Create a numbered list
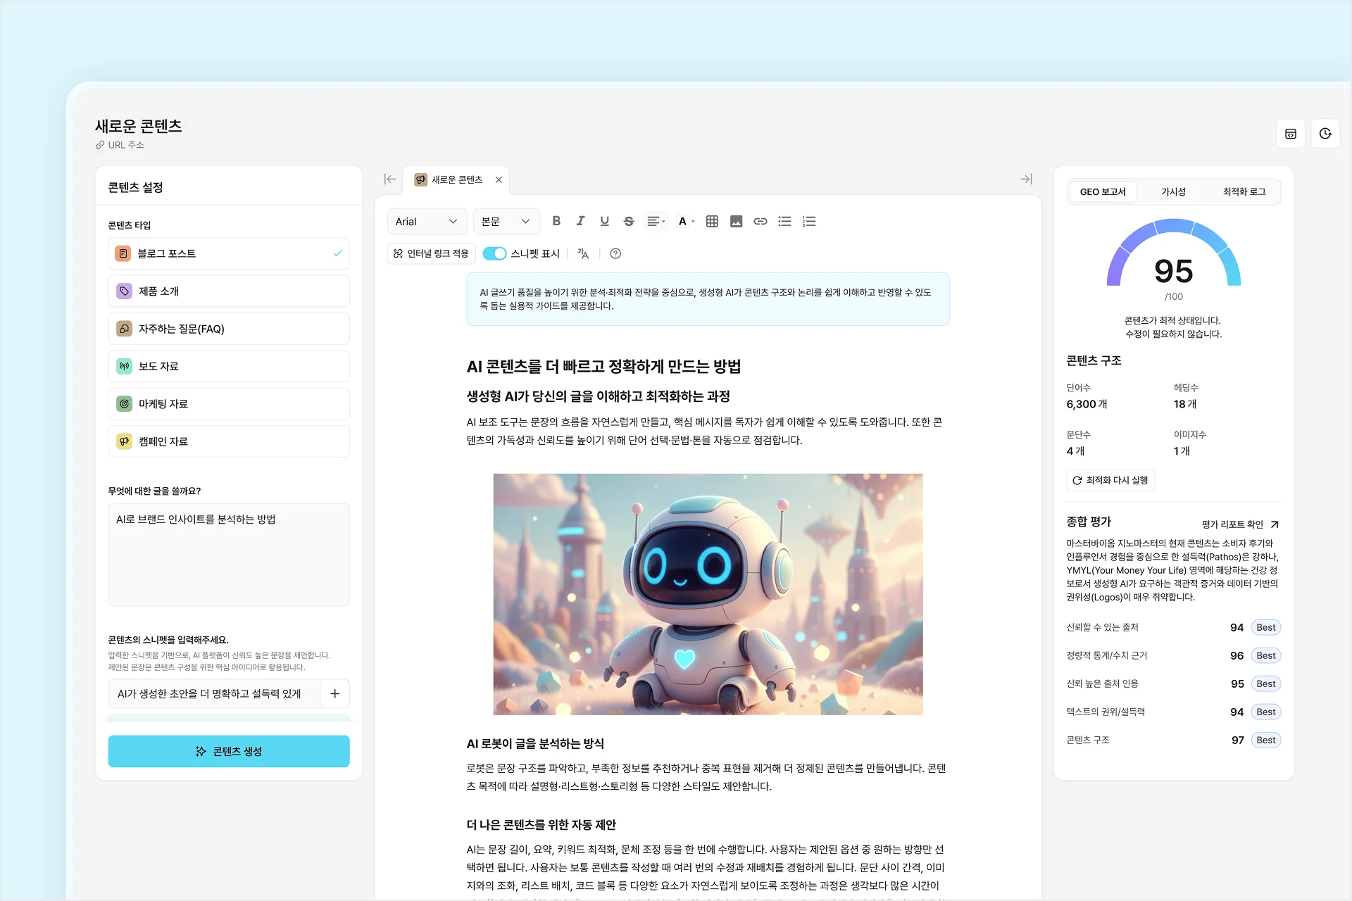 pos(808,221)
